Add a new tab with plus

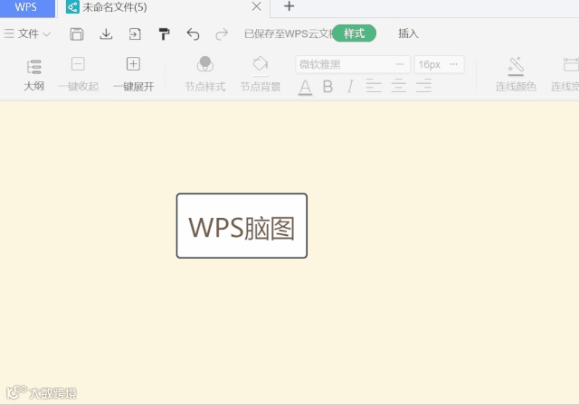point(289,6)
